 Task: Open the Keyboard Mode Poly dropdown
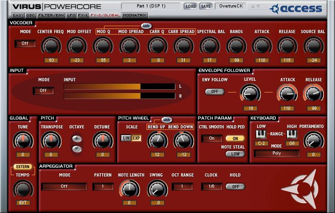pos(276,153)
